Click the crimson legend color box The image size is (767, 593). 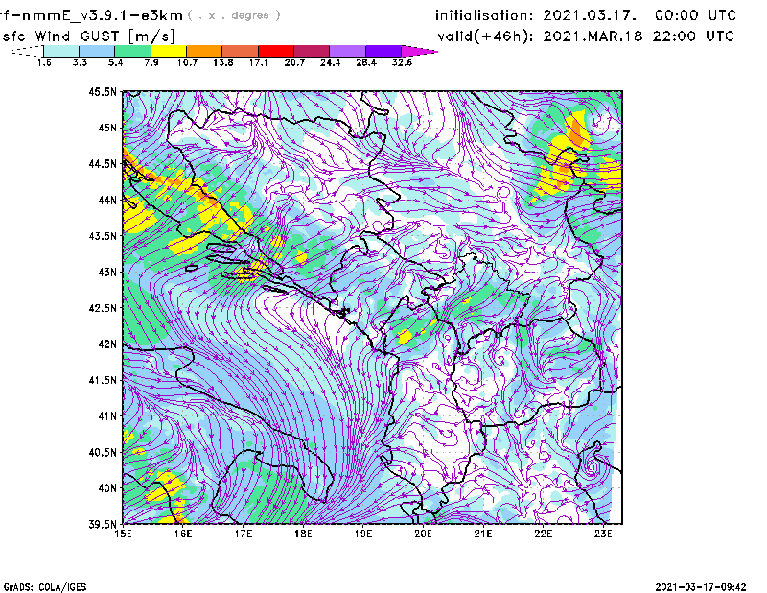click(x=312, y=51)
